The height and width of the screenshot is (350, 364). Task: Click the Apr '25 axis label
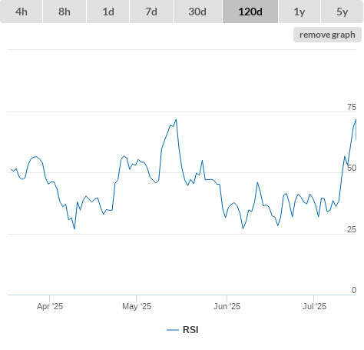50,306
